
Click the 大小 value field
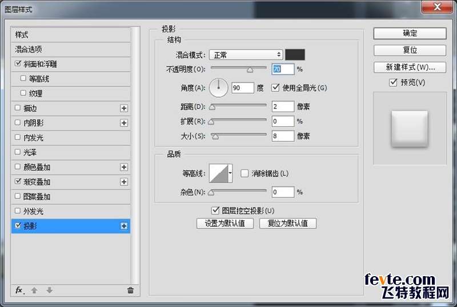[283, 136]
